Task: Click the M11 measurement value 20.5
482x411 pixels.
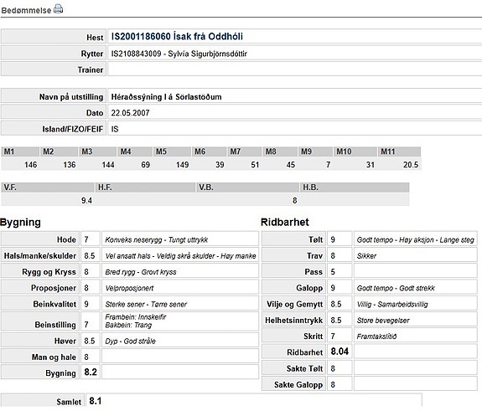Action: click(411, 165)
